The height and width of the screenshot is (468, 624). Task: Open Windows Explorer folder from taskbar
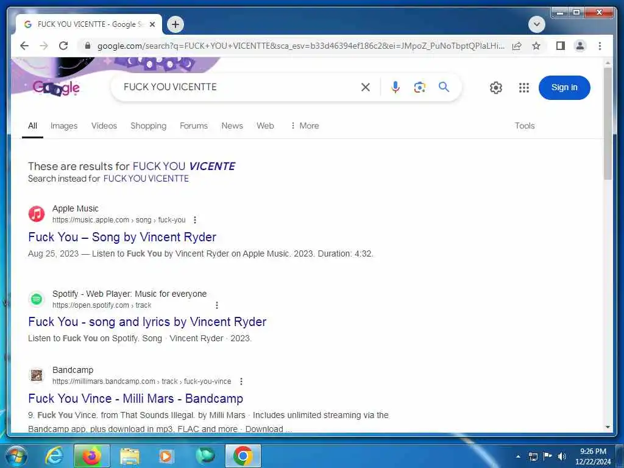130,456
